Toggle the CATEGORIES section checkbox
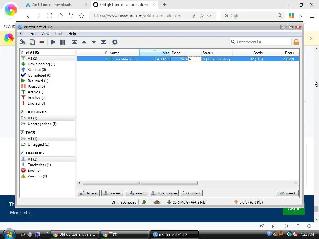319x239 pixels. [x=22, y=112]
